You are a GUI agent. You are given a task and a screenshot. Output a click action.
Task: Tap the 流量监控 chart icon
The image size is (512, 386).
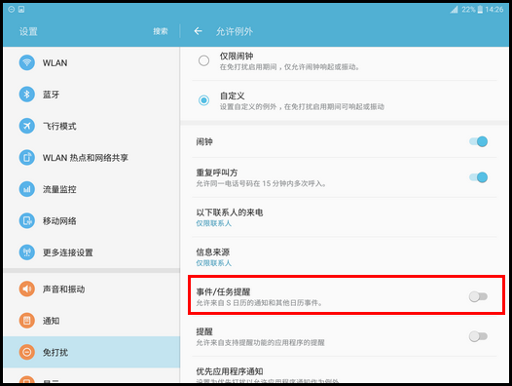click(27, 189)
